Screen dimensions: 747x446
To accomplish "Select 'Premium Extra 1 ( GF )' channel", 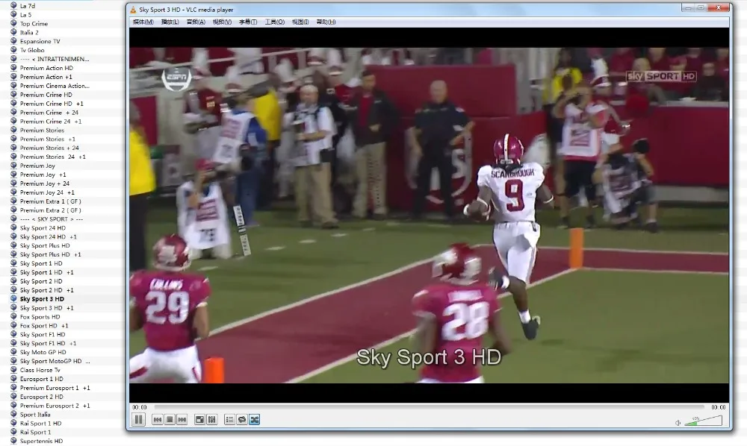I will (x=51, y=201).
